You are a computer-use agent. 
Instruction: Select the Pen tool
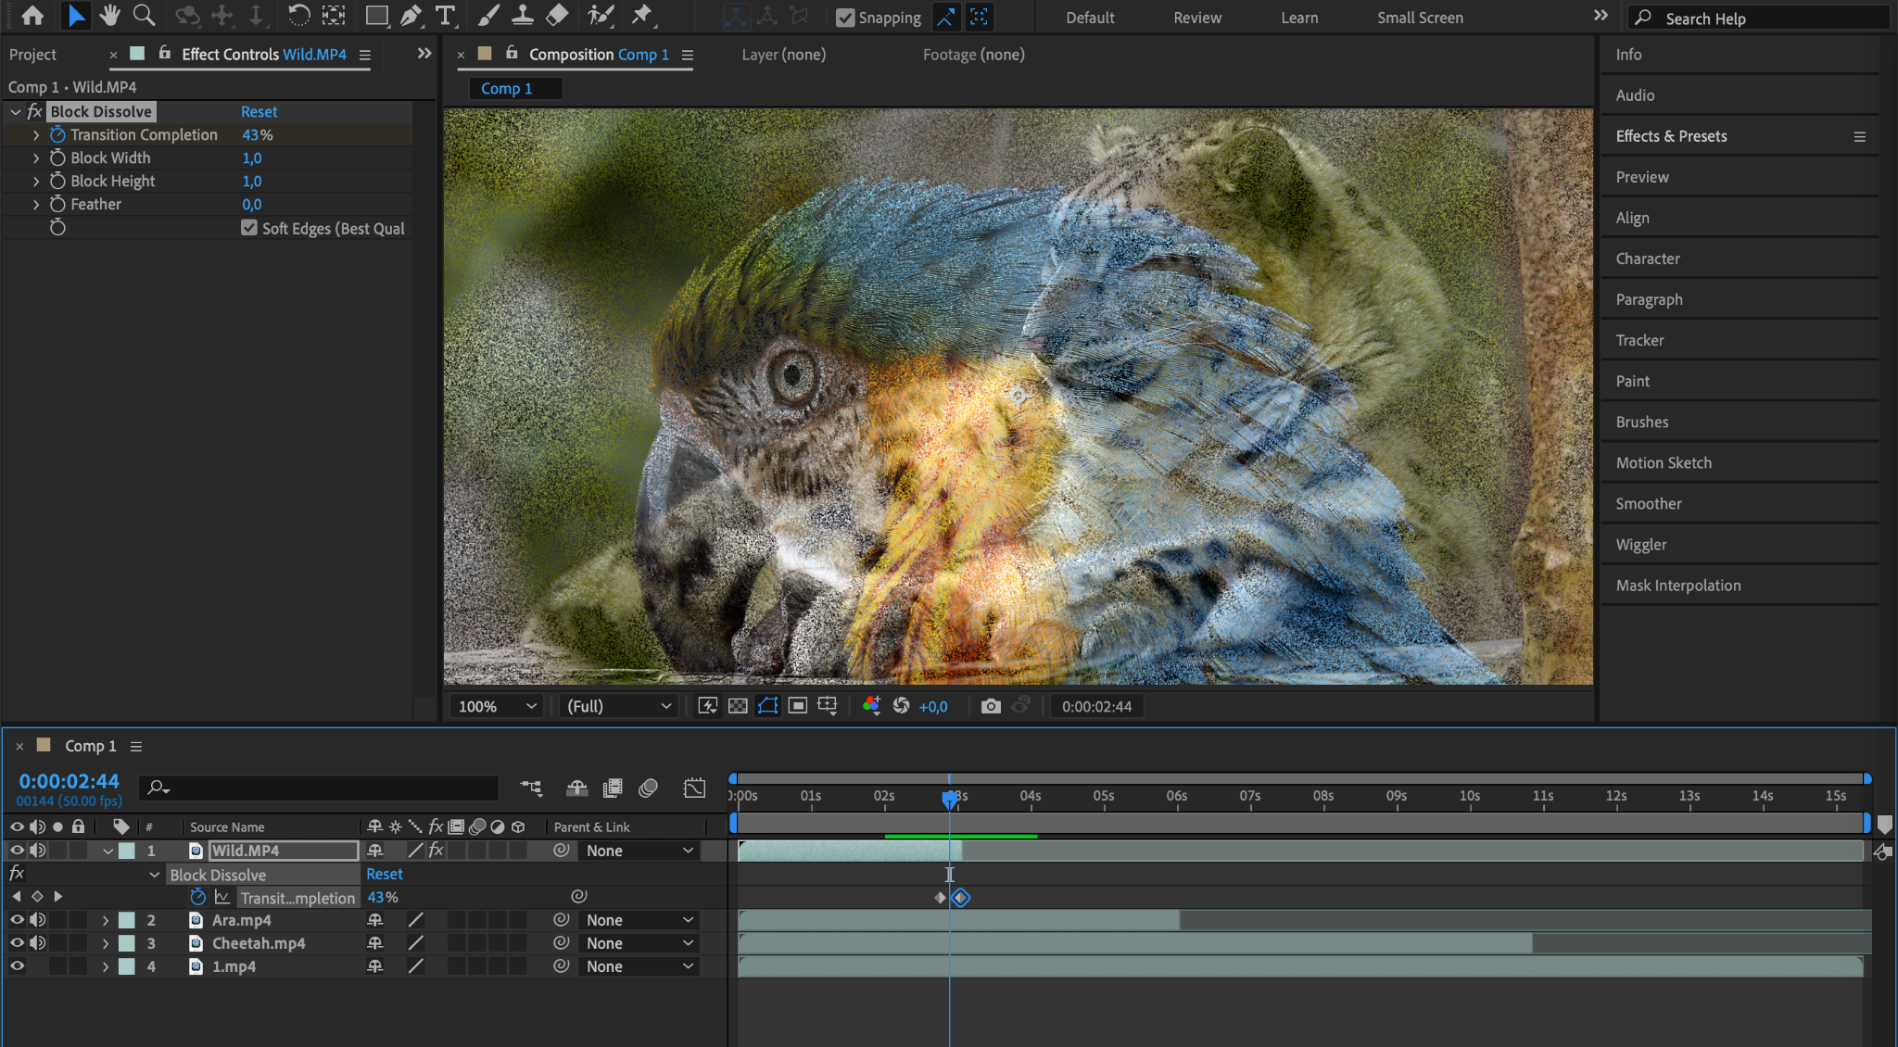tap(411, 15)
